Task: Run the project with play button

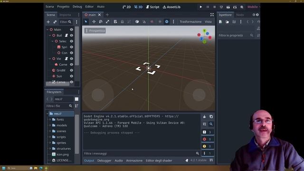Action: click(201, 7)
